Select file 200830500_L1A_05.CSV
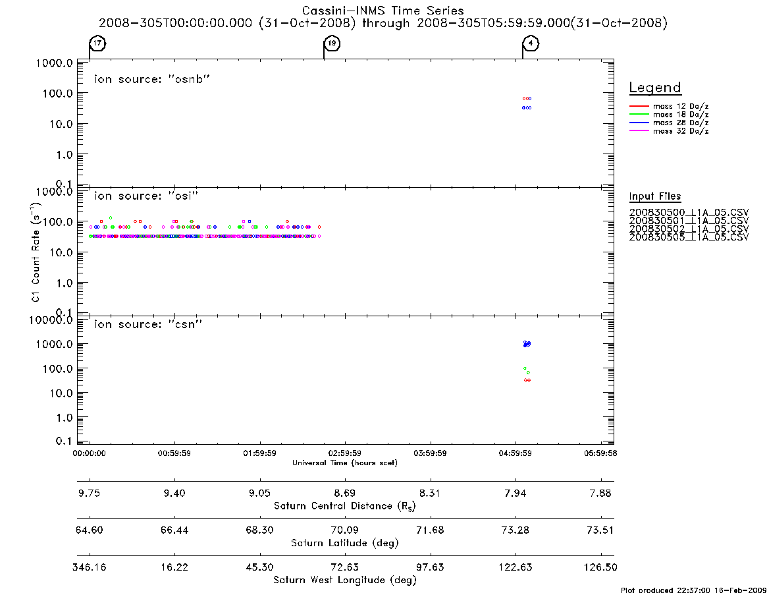Viewport: 767px width, 593px height. [x=689, y=213]
